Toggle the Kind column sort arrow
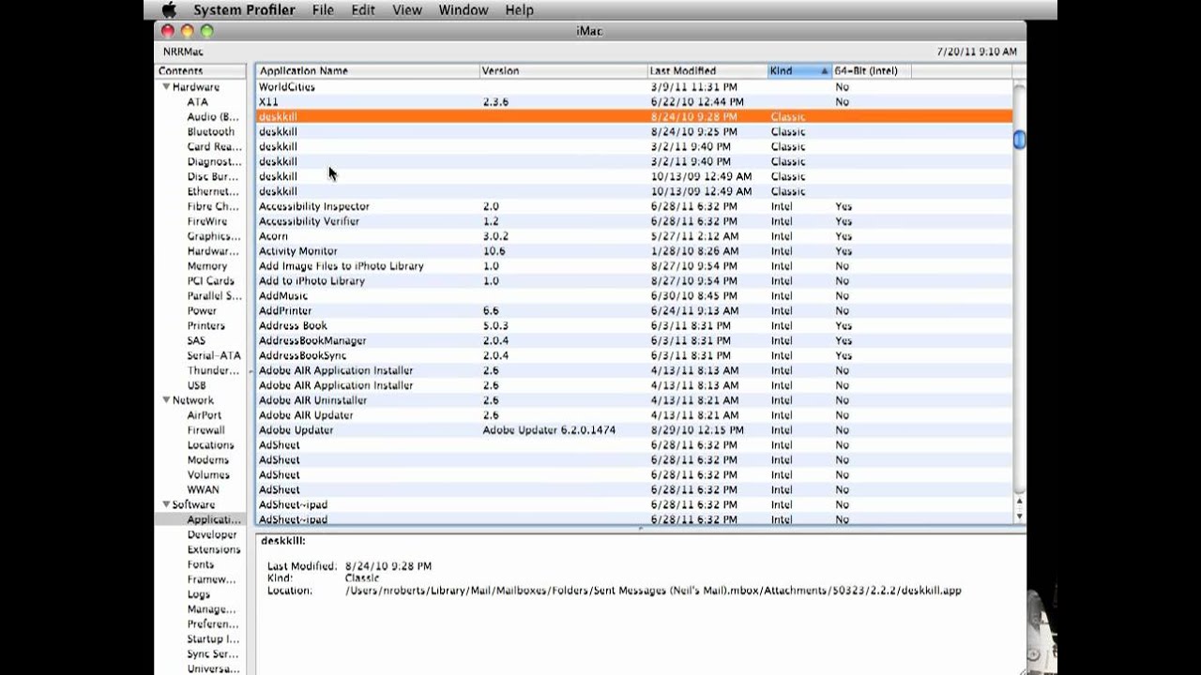Screen dimensions: 1201x675 (824, 71)
